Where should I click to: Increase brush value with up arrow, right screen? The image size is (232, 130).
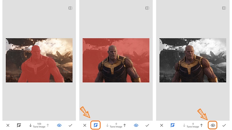click(202, 125)
